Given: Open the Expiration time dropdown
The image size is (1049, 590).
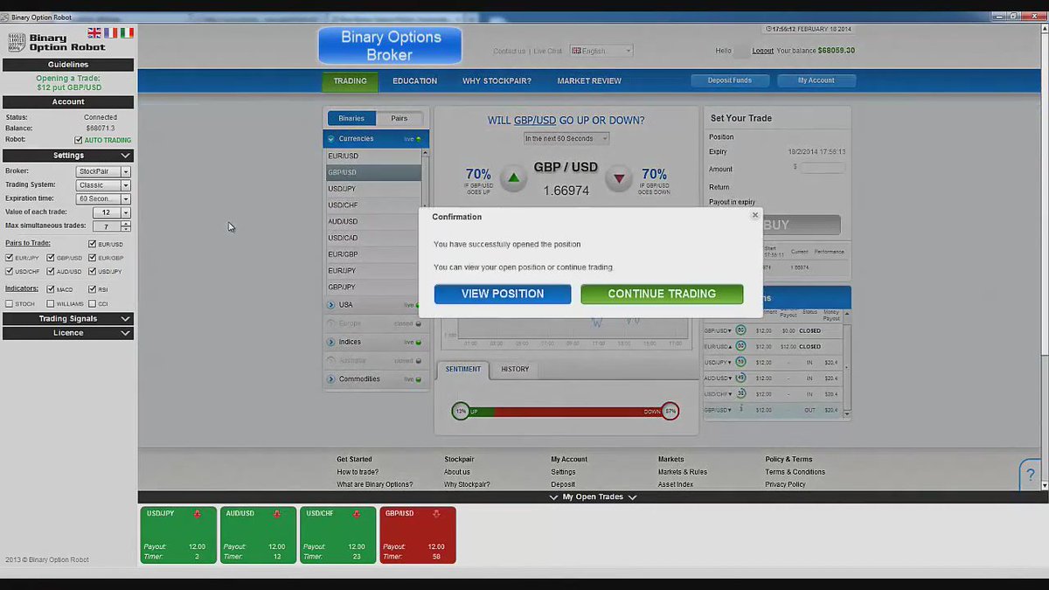Looking at the screenshot, I should point(103,199).
